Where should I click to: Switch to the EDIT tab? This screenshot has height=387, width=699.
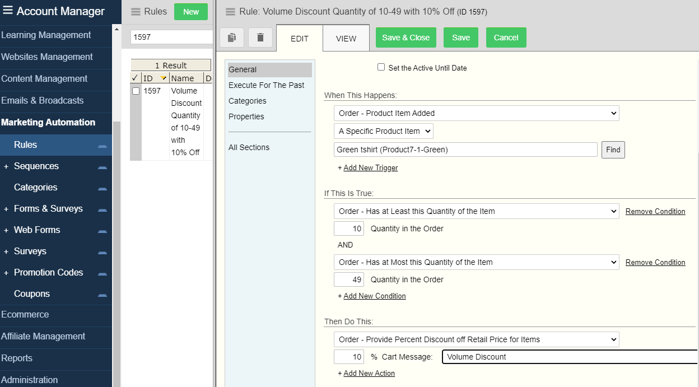pyautogui.click(x=300, y=38)
